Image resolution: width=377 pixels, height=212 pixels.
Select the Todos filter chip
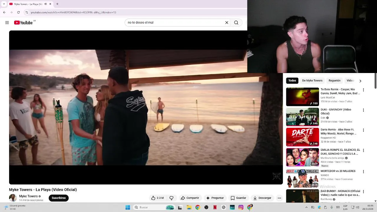pos(292,81)
